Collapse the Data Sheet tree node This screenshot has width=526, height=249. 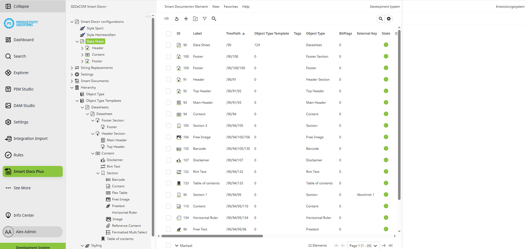(77, 41)
